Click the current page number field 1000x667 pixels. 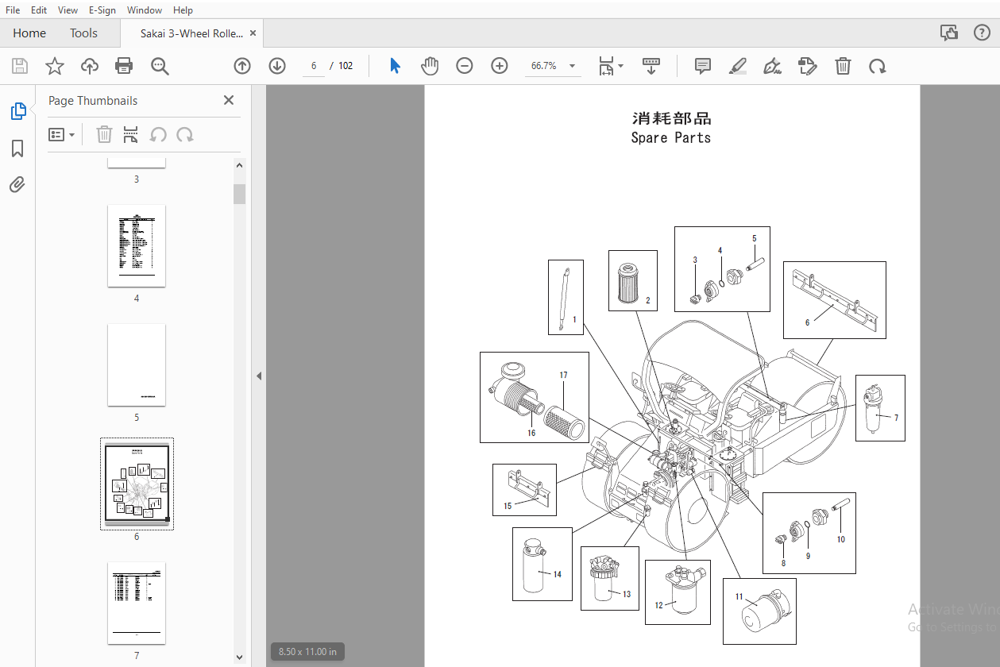pyautogui.click(x=314, y=66)
